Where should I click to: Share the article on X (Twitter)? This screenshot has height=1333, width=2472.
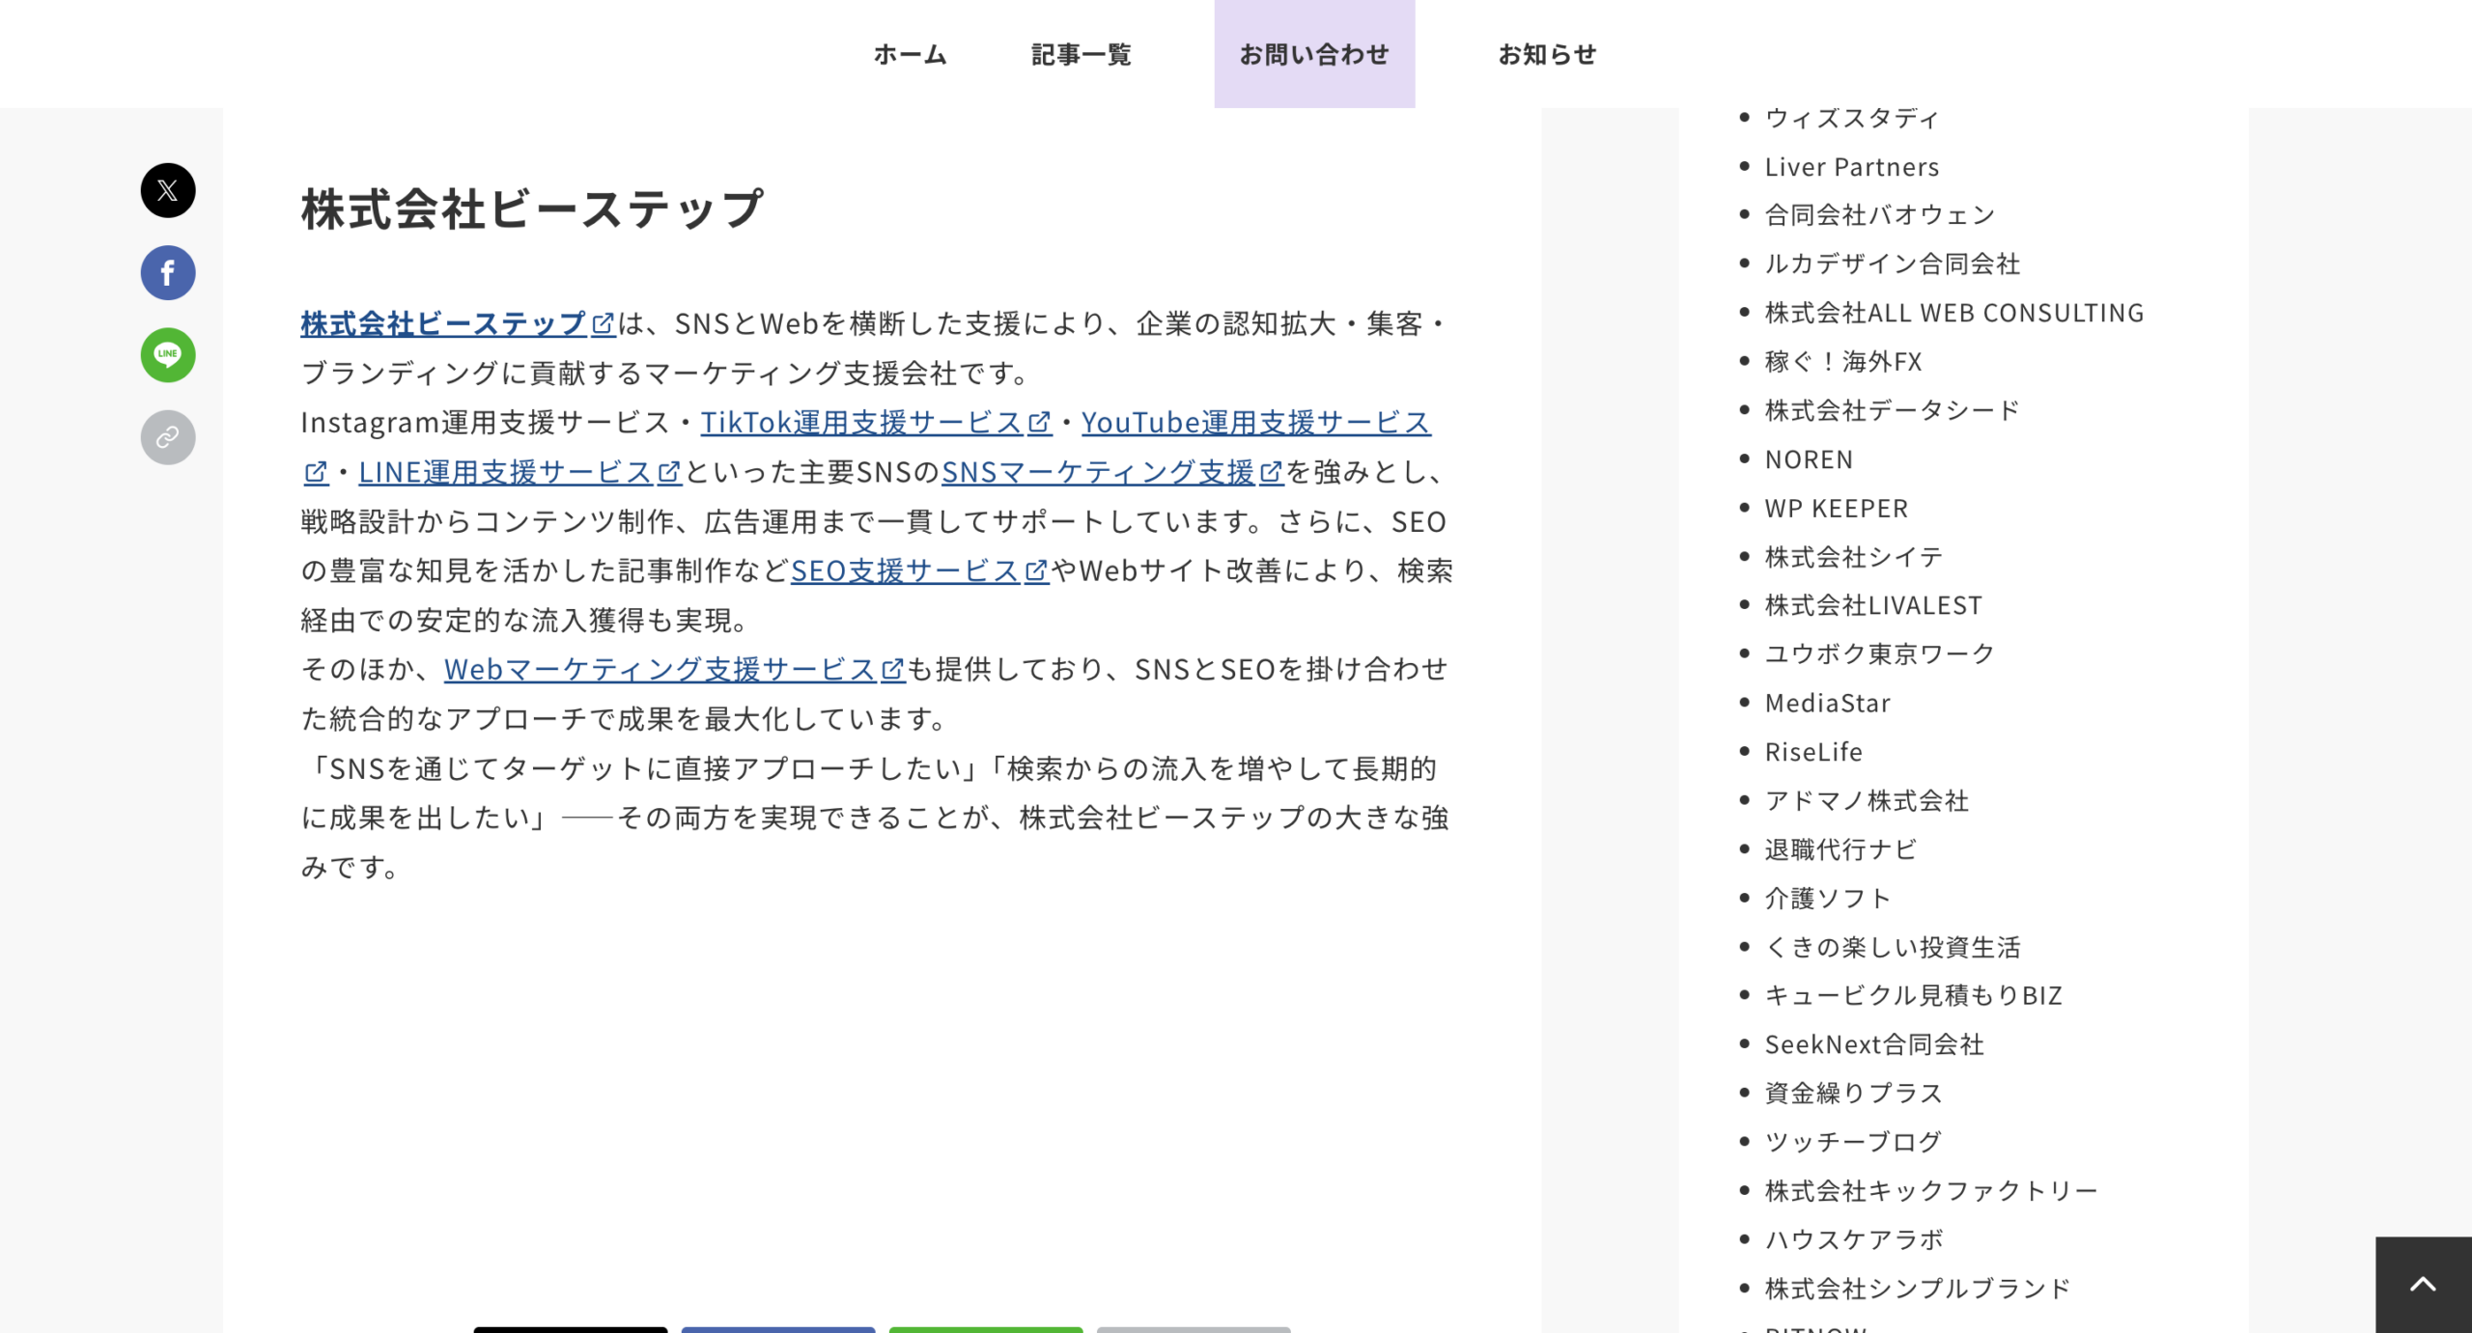[168, 190]
